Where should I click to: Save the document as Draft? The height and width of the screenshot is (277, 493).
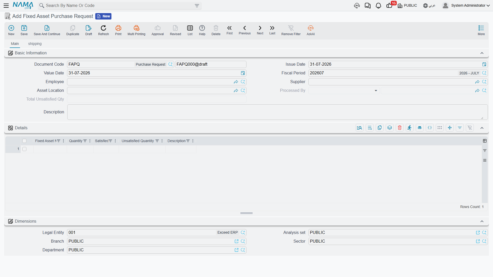[89, 30]
